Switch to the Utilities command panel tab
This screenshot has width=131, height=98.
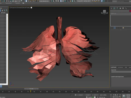click(x=126, y=8)
